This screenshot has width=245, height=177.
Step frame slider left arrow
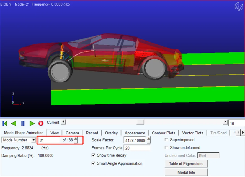(x=63, y=122)
